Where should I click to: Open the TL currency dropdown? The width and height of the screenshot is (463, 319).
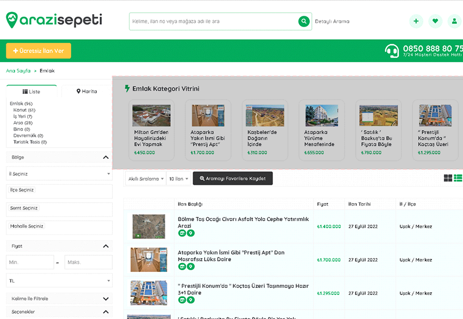tap(59, 281)
